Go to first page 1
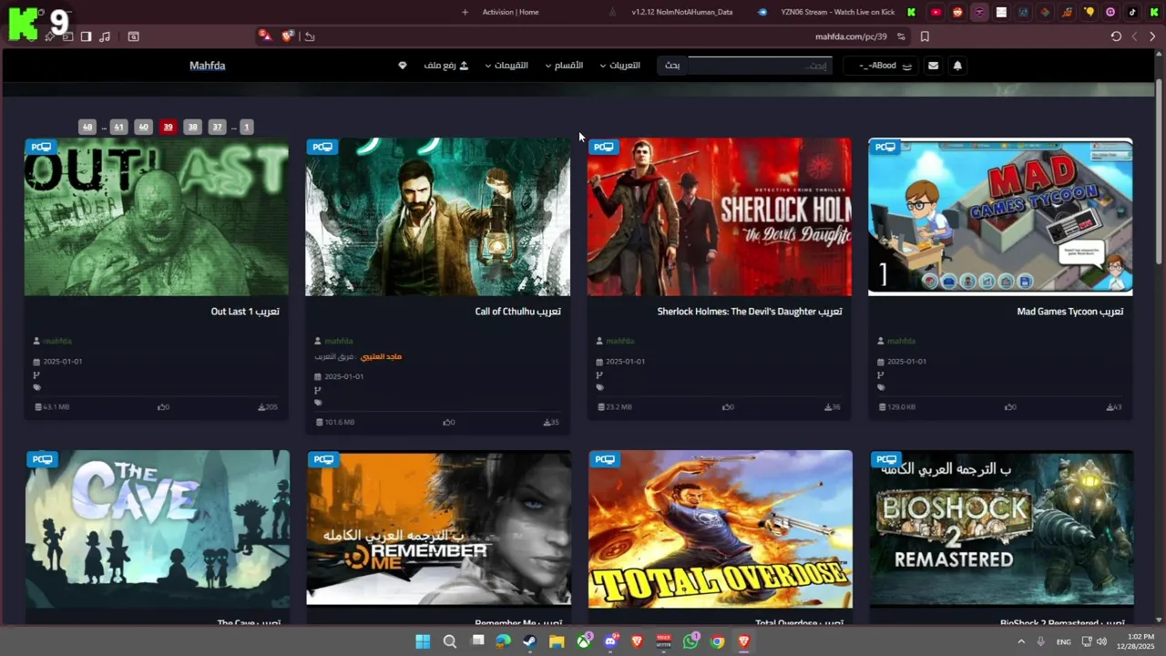1166x656 pixels. pos(247,128)
